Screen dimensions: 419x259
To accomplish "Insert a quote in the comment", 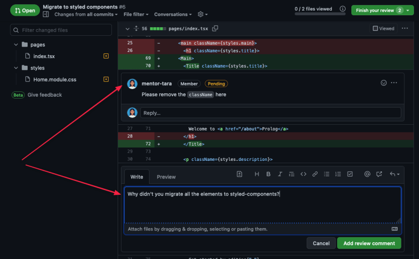I will tap(291, 174).
